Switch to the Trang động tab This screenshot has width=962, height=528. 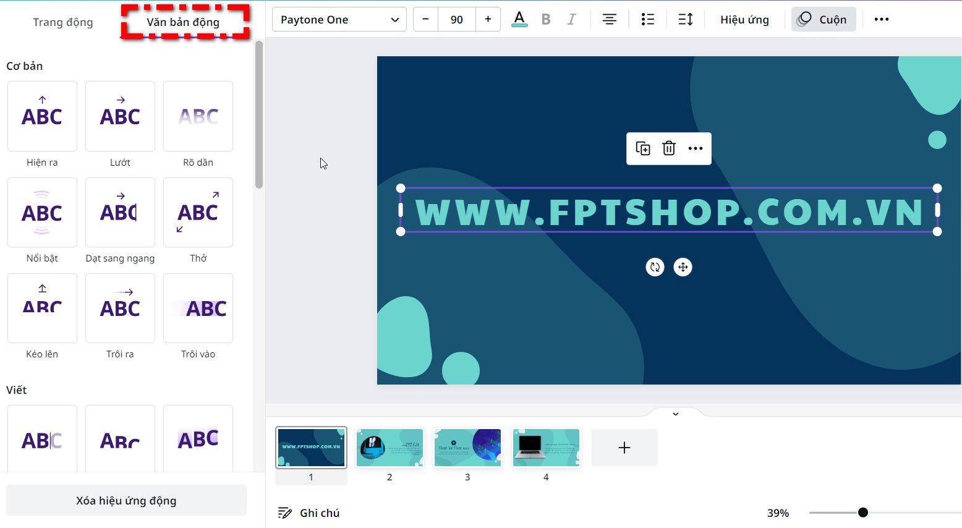pos(63,22)
